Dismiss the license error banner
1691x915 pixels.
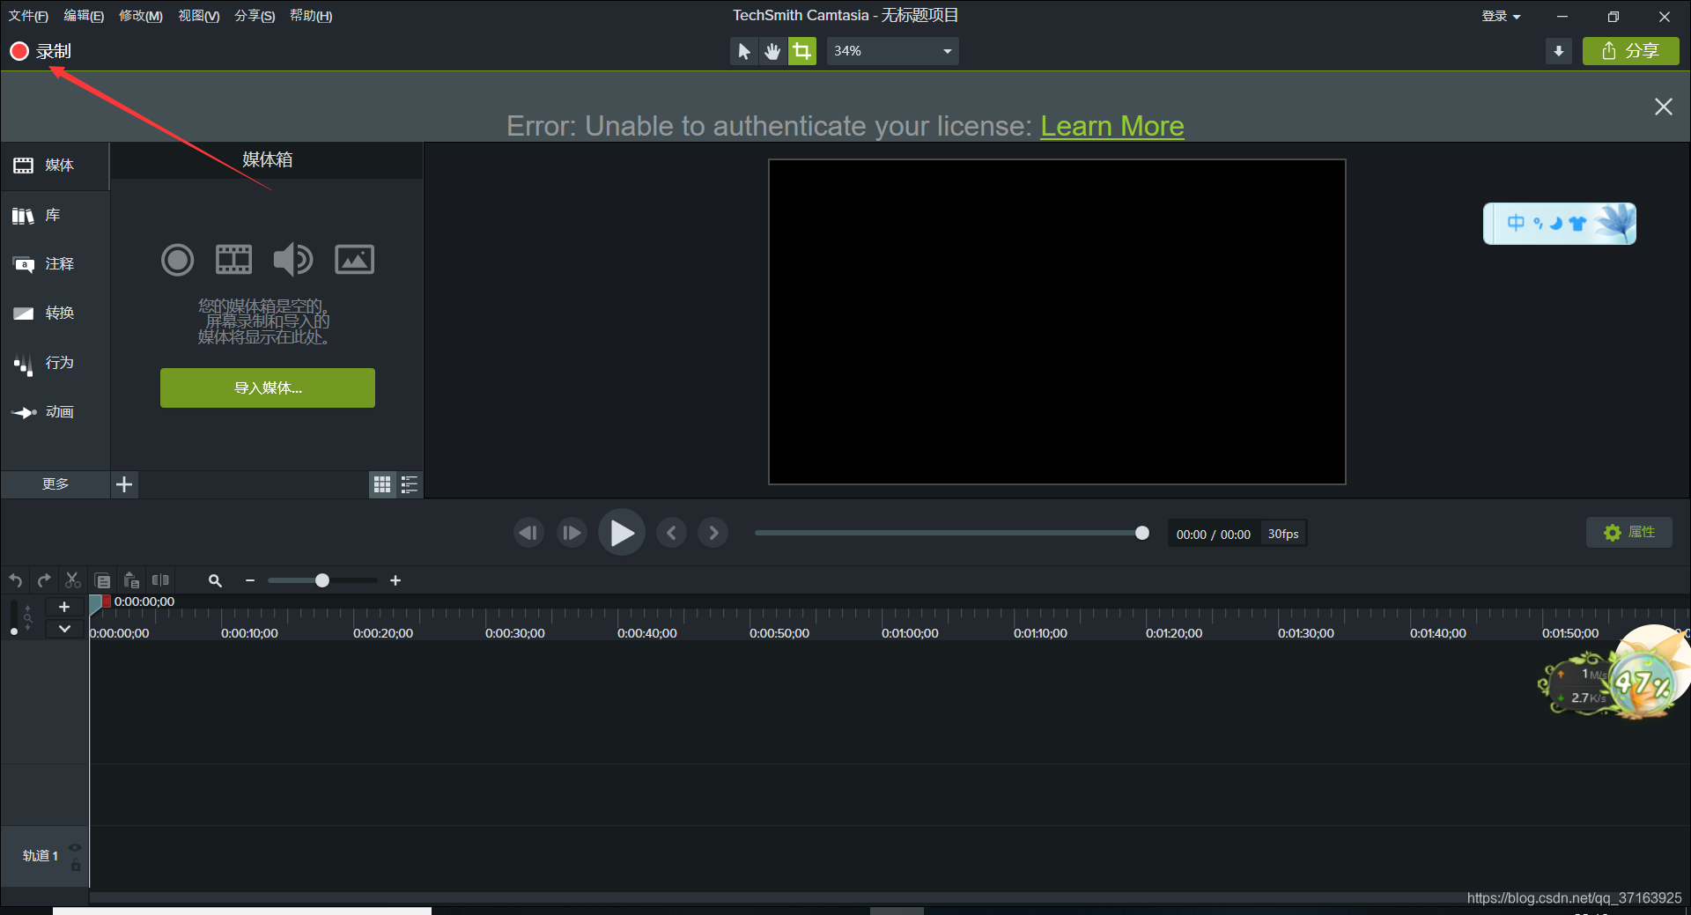1663,107
